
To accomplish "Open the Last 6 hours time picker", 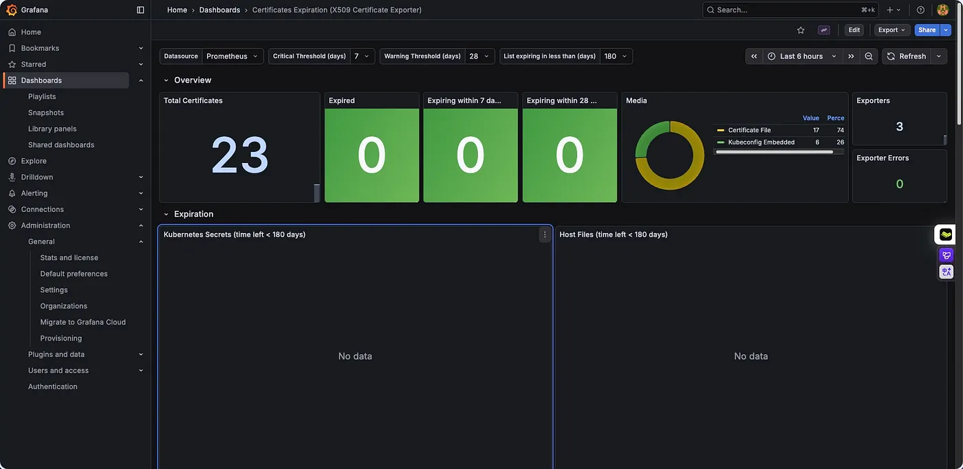I will tap(803, 56).
